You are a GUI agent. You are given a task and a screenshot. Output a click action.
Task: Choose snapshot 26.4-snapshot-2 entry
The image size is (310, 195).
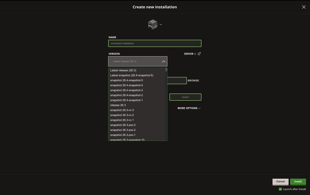[137, 95]
